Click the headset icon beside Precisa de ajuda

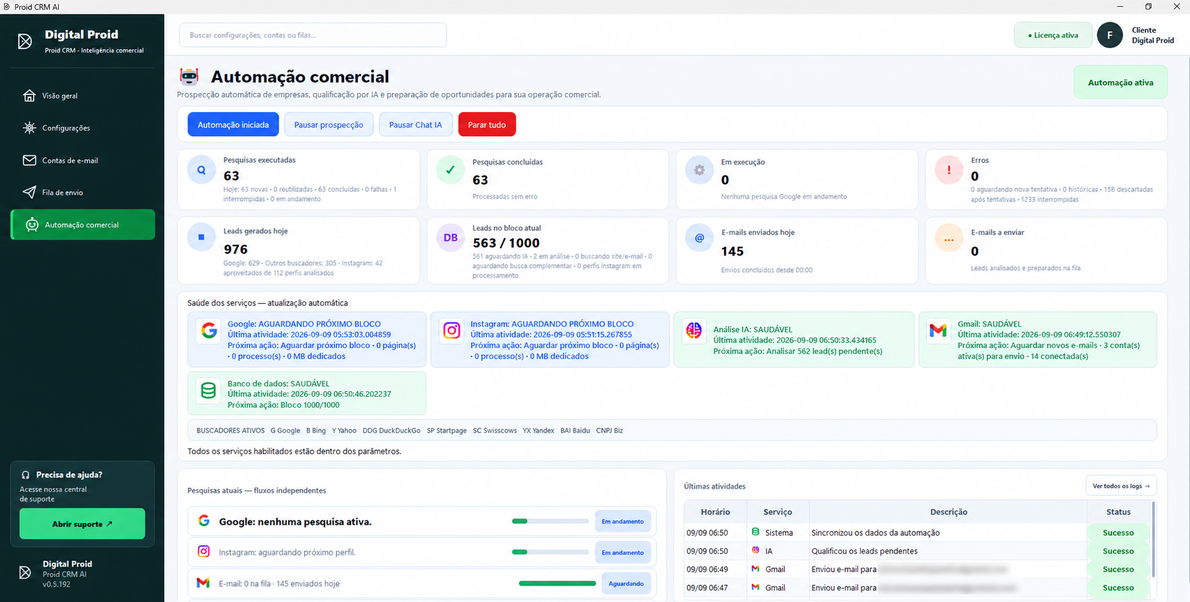point(26,475)
